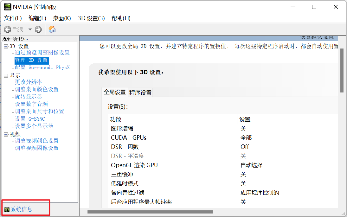Image resolution: width=347 pixels, height=217 pixels.
Task: Click the forward arrow icon
Action: [x=38, y=30]
